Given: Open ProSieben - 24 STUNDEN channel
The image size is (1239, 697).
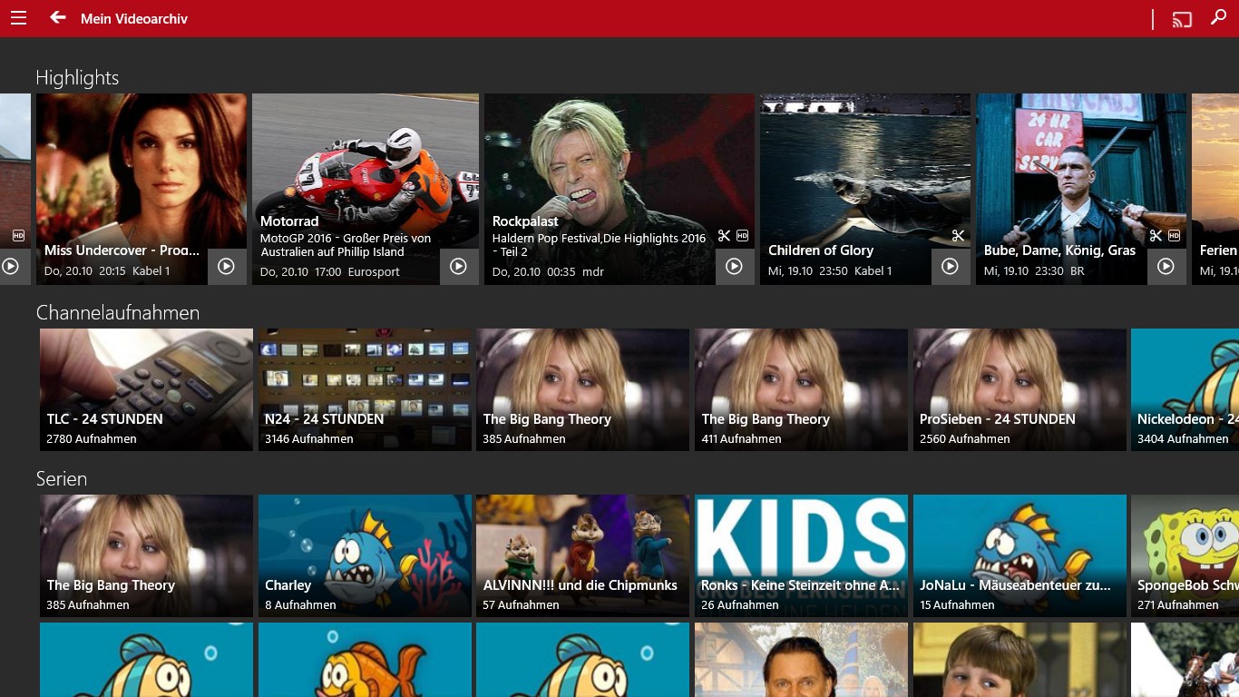Looking at the screenshot, I should click(1019, 389).
